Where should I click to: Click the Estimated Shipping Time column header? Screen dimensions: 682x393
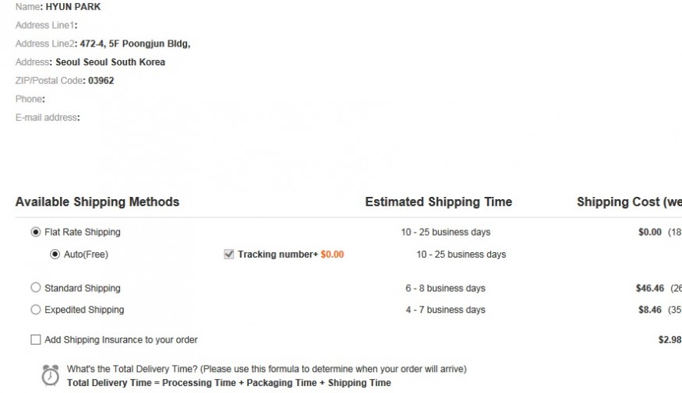point(438,202)
